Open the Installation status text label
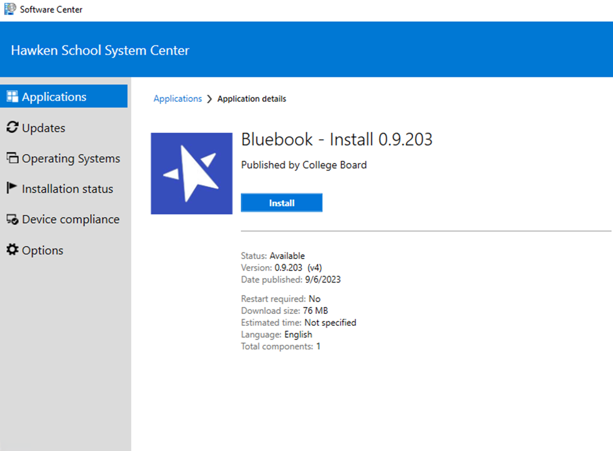 coord(67,189)
